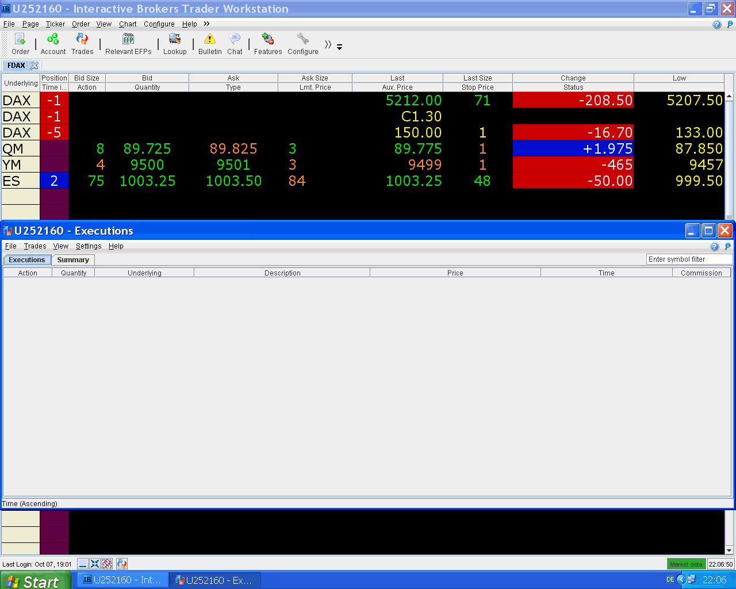Click the scroll up arrow of the quote table
The height and width of the screenshot is (589, 736).
pos(729,97)
